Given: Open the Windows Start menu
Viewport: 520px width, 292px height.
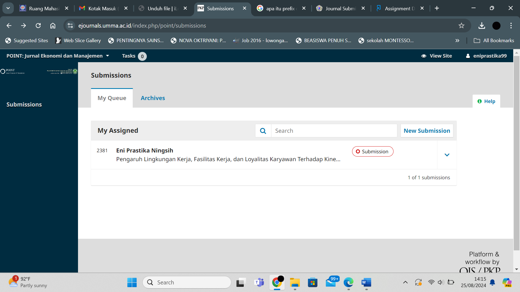Looking at the screenshot, I should (132, 282).
